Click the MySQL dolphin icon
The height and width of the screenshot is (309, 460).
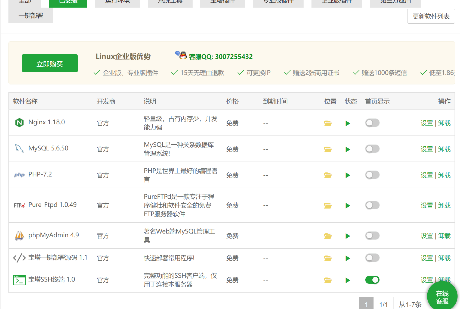point(19,149)
